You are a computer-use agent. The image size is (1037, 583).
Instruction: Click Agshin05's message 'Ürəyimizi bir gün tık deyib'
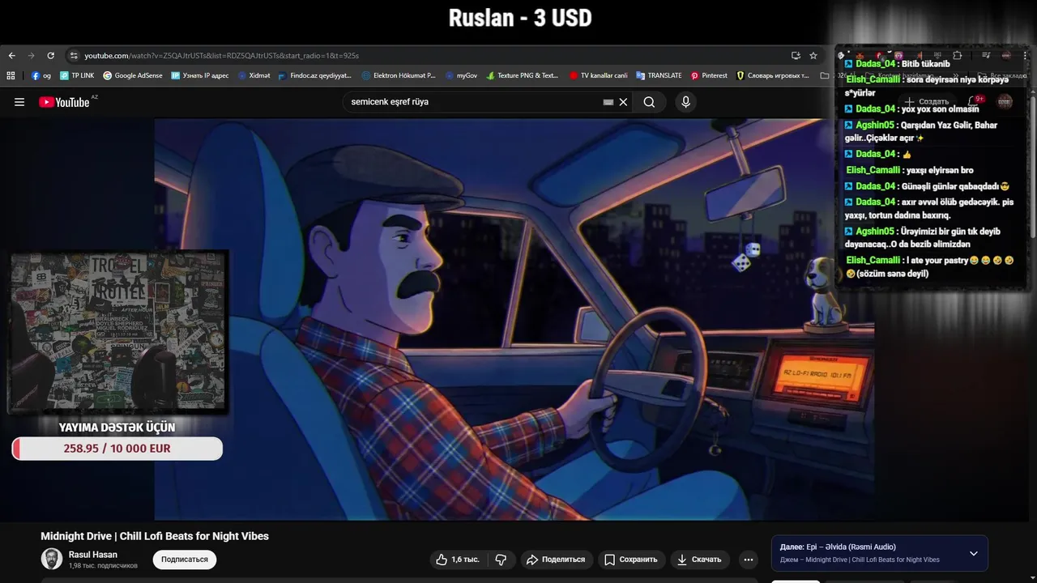(x=924, y=237)
